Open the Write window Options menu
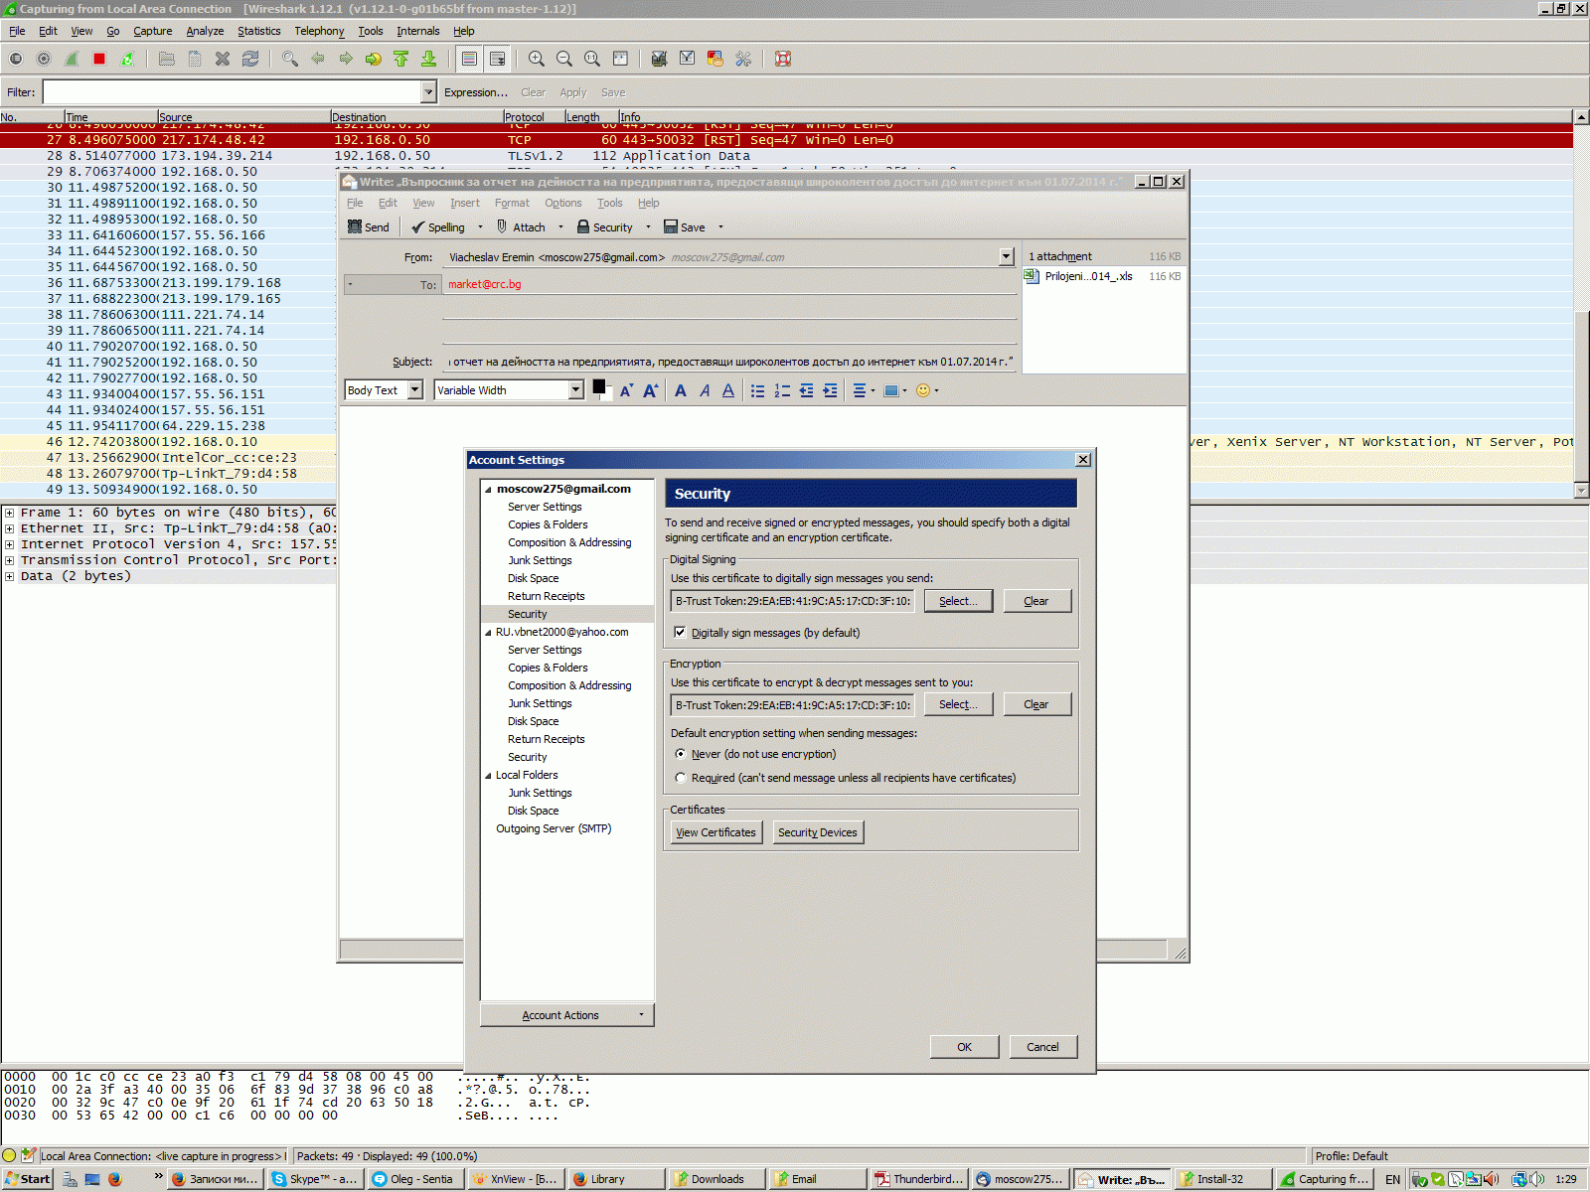 562,203
